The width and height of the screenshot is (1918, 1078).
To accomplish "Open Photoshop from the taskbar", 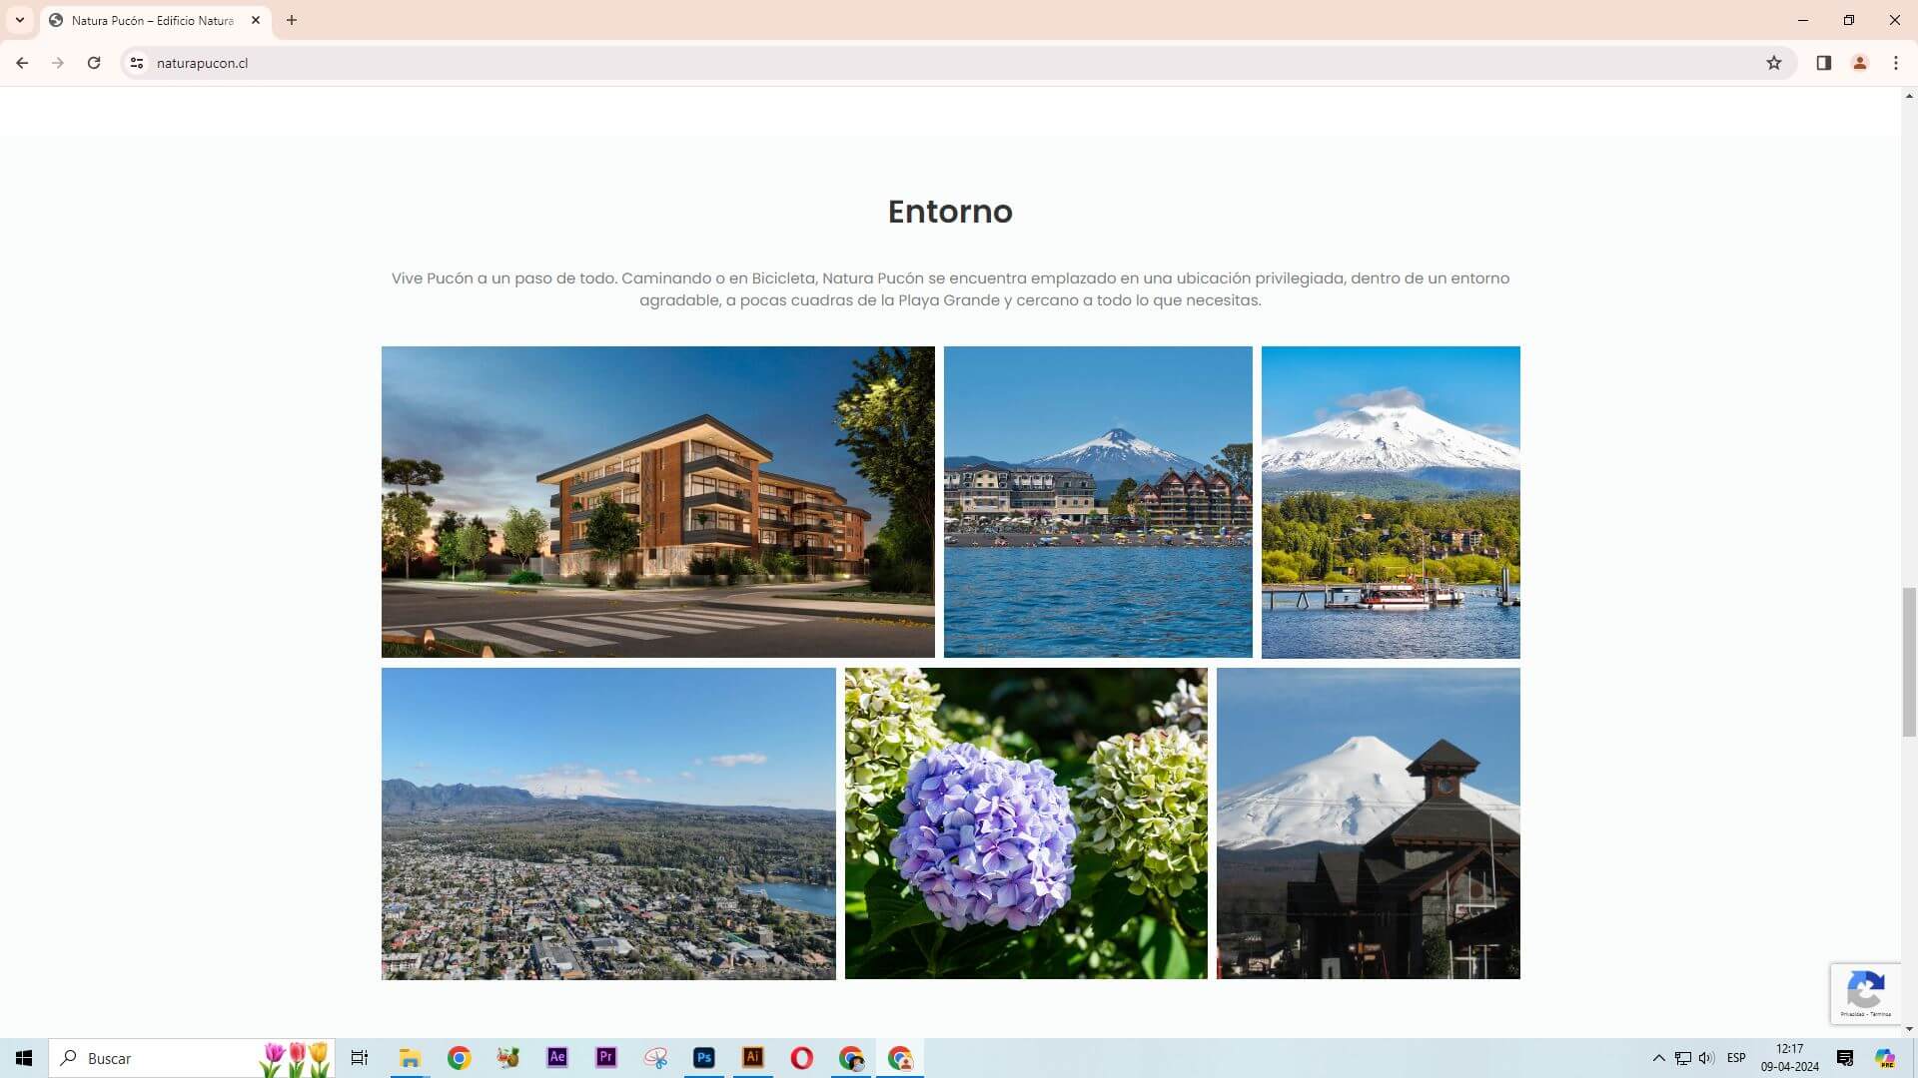I will click(704, 1058).
